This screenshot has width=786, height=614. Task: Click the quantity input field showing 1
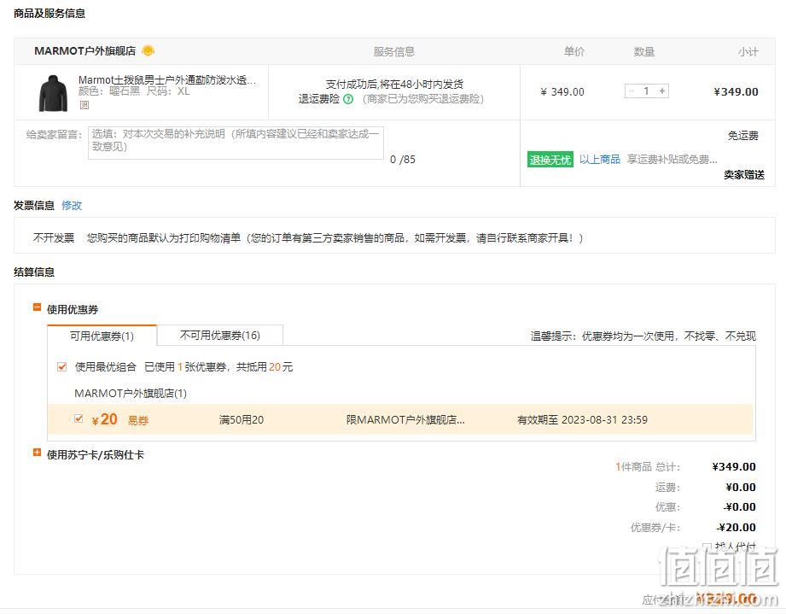647,91
